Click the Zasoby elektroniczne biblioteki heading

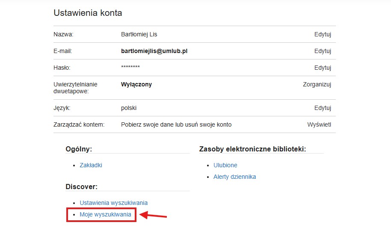(x=252, y=149)
